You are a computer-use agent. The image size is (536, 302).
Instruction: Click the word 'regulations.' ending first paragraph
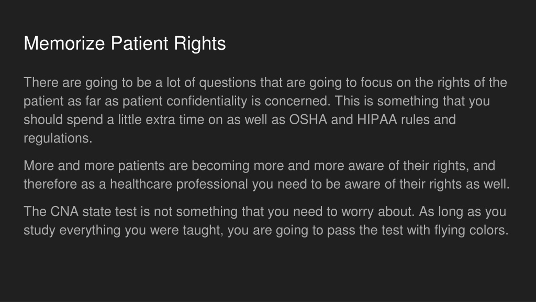[58, 138]
